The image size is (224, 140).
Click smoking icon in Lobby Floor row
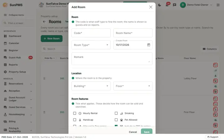tap(215, 70)
